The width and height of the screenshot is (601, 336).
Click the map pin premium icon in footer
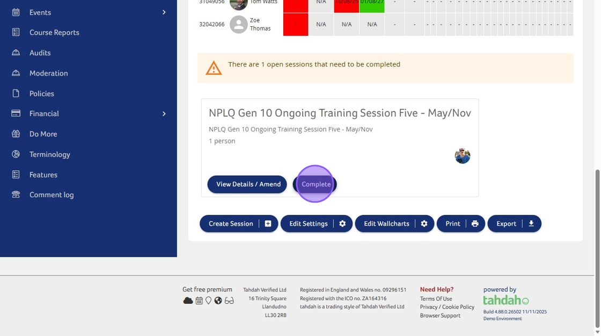pyautogui.click(x=208, y=301)
